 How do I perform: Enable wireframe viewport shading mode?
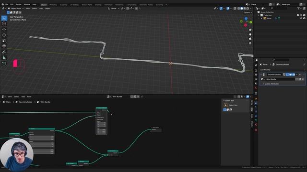[239, 9]
